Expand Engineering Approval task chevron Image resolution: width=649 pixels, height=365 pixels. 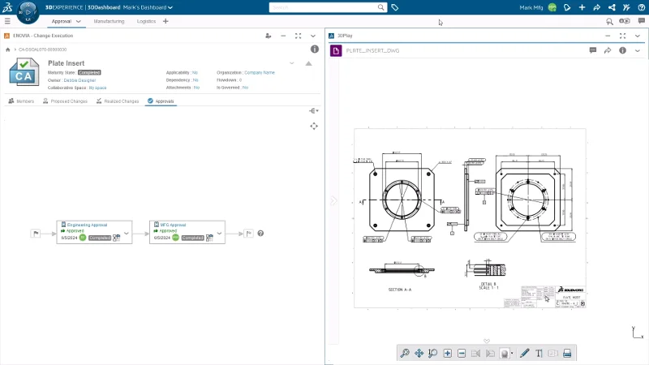coord(127,234)
